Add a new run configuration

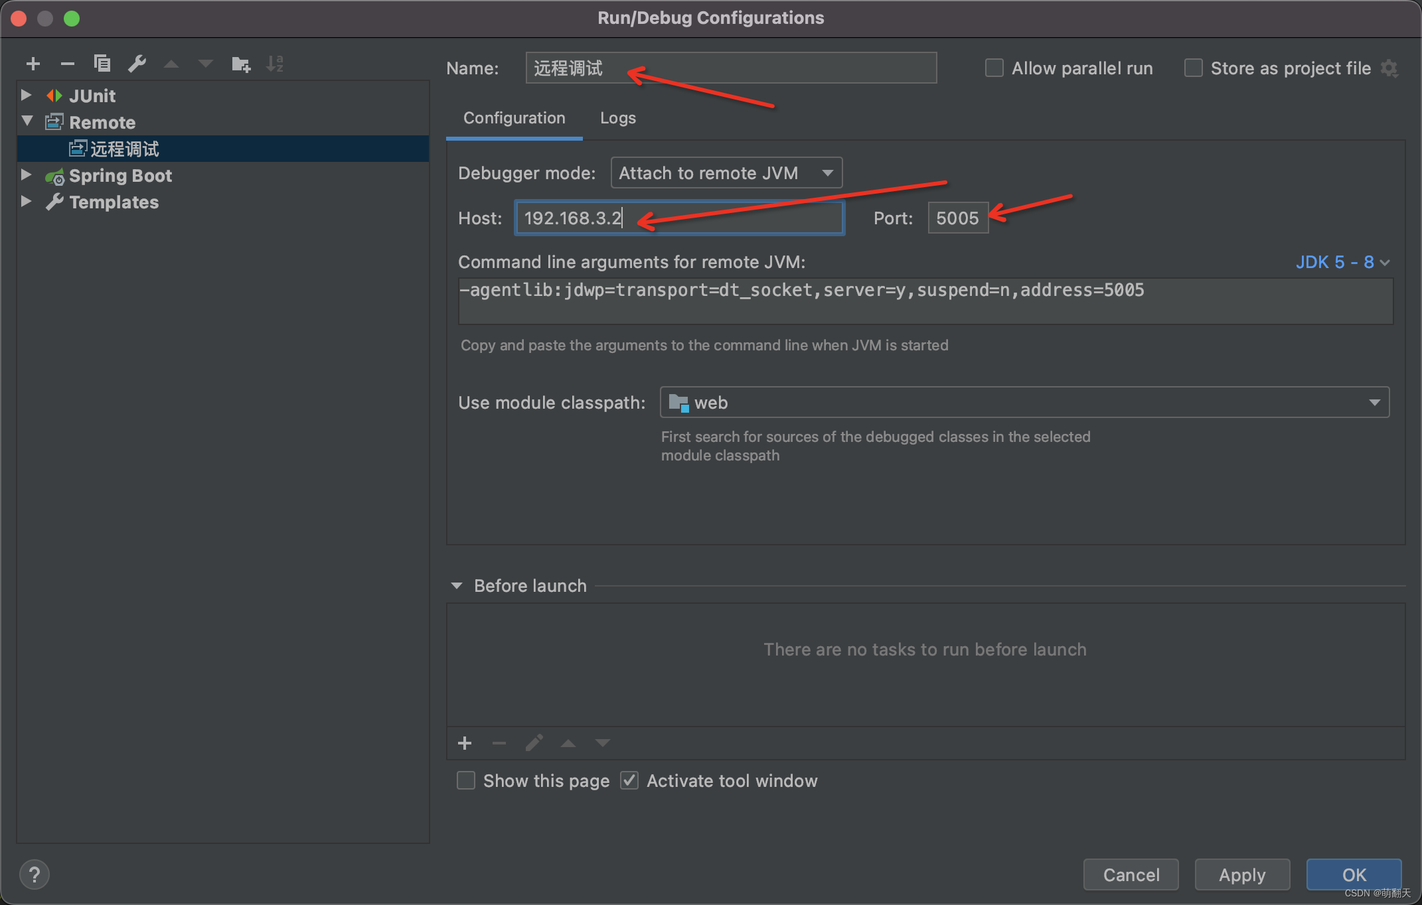[x=33, y=64]
